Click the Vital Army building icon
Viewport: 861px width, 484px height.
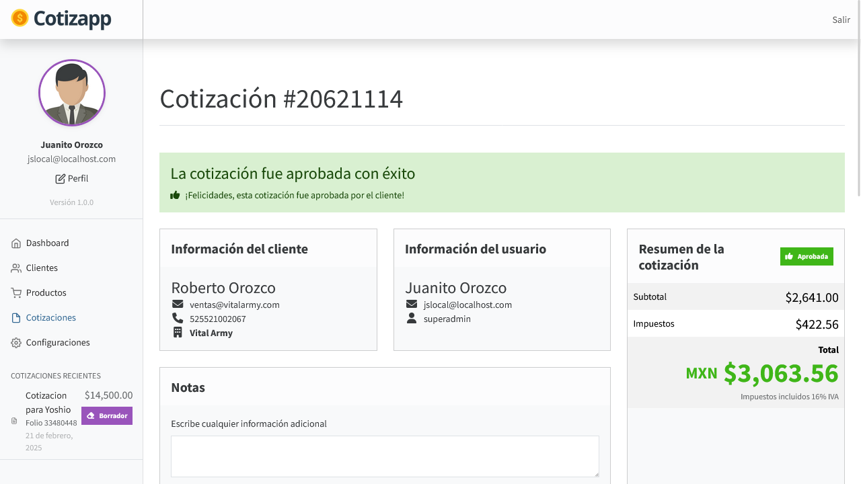pyautogui.click(x=178, y=333)
